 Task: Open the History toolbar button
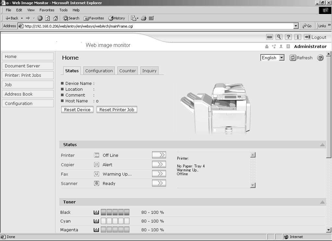coord(117,18)
